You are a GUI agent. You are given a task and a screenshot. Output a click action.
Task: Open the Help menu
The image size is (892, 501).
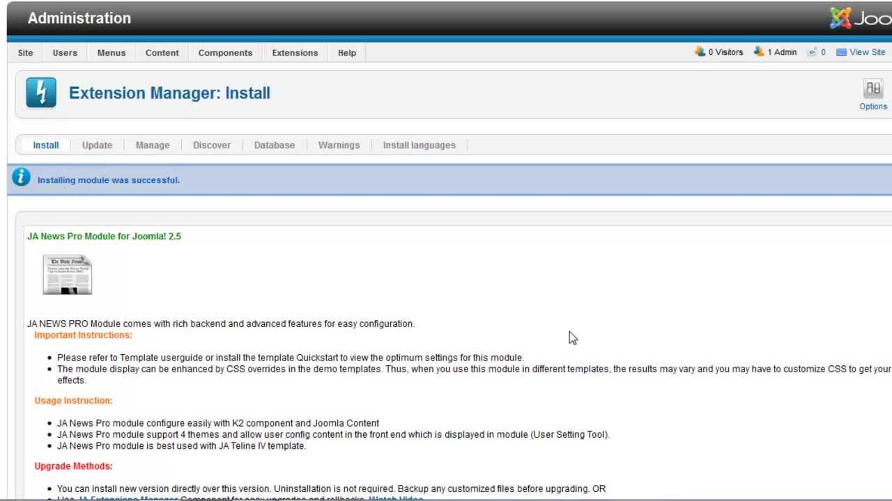347,53
